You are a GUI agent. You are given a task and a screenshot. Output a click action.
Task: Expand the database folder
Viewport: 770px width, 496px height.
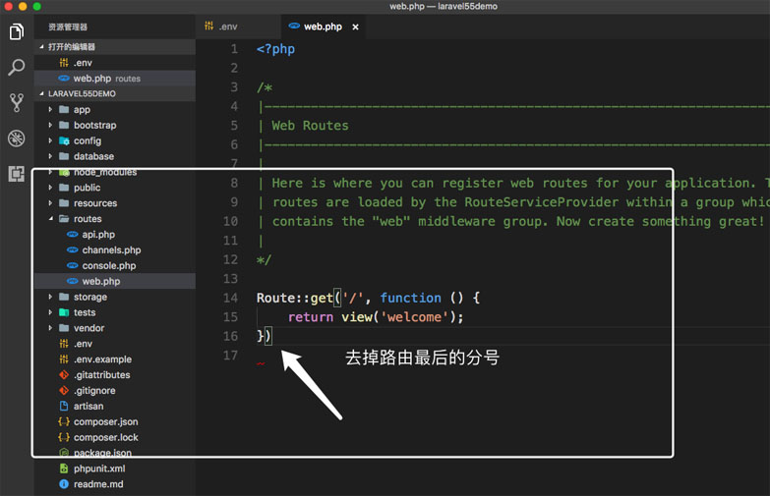[50, 156]
